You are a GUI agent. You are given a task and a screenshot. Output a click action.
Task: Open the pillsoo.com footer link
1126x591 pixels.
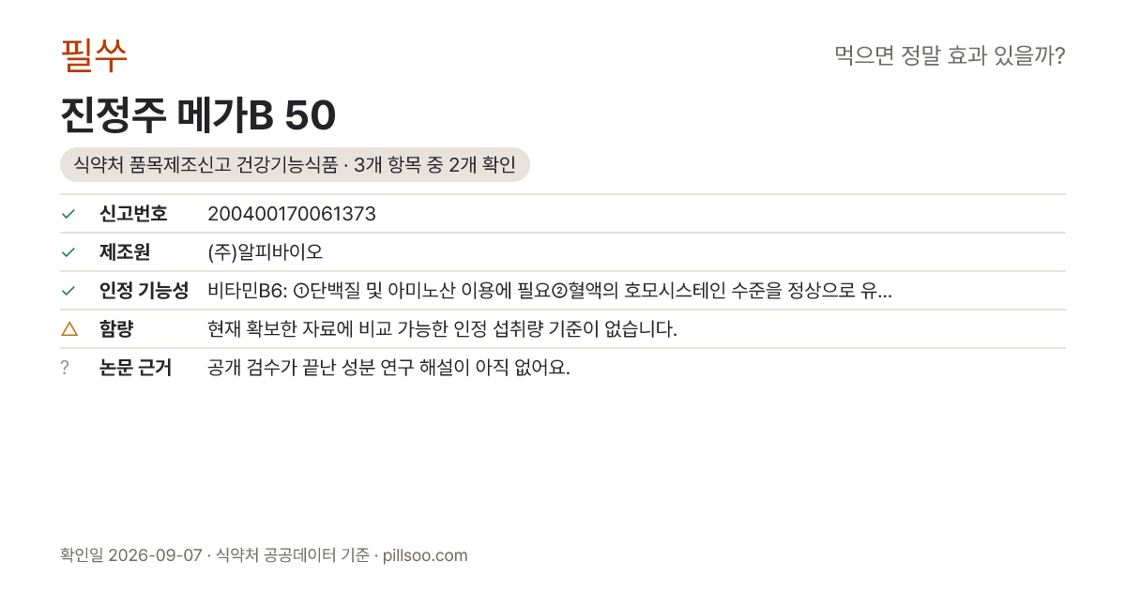(x=425, y=555)
